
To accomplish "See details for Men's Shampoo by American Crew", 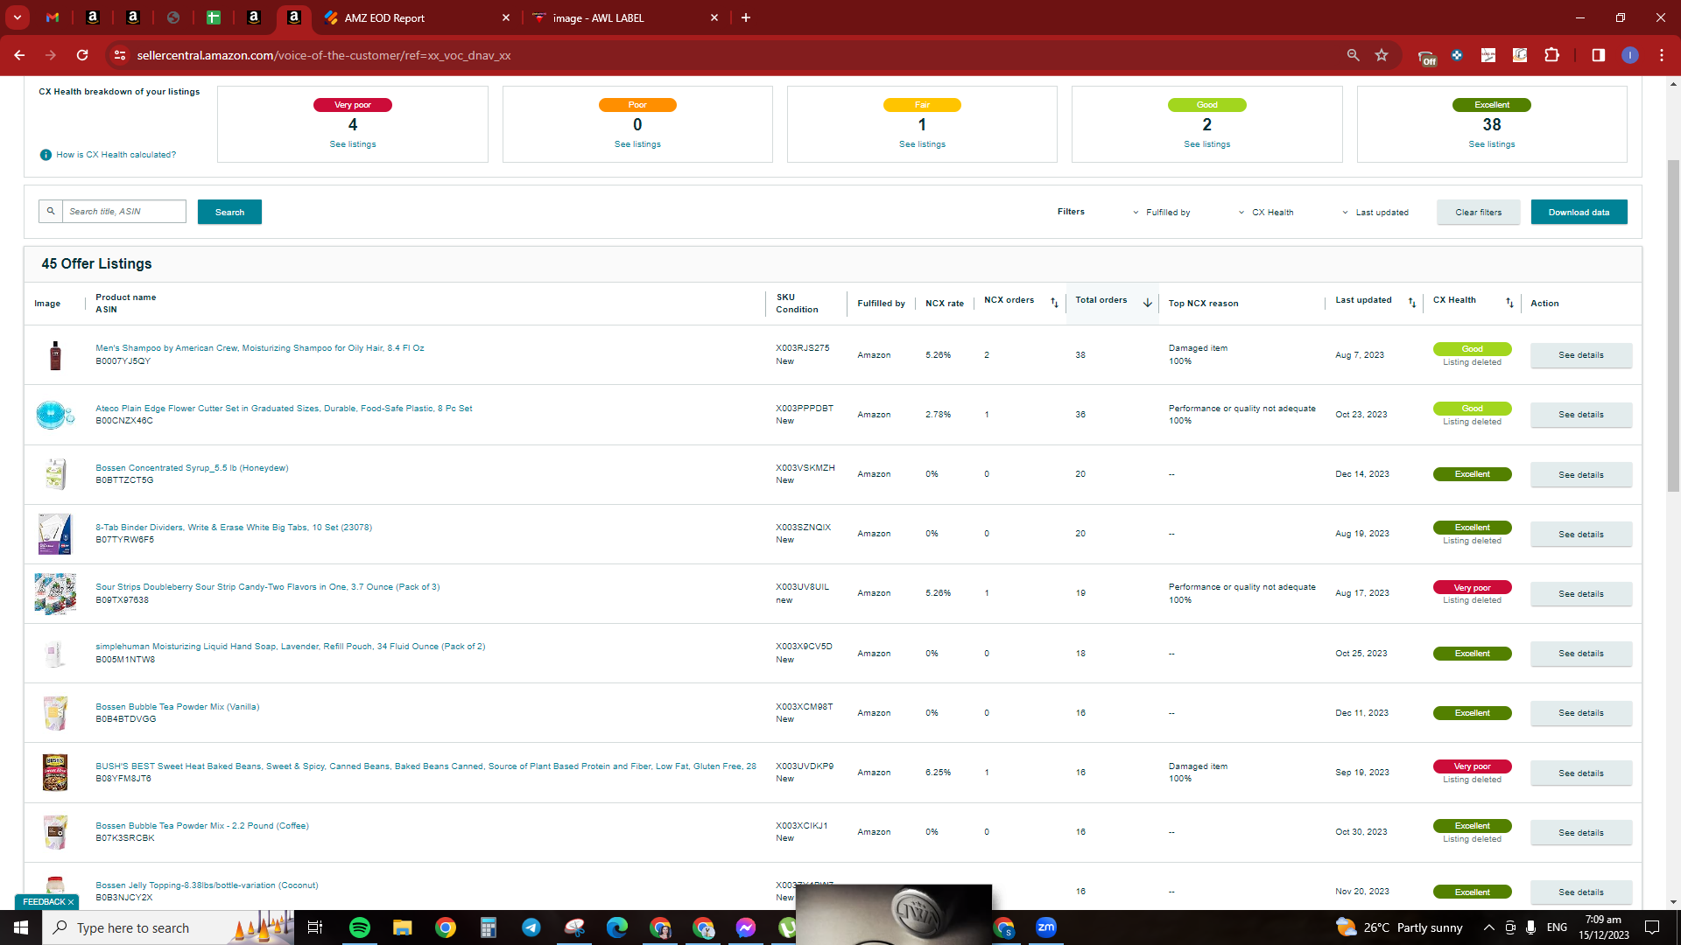I will [x=1580, y=355].
